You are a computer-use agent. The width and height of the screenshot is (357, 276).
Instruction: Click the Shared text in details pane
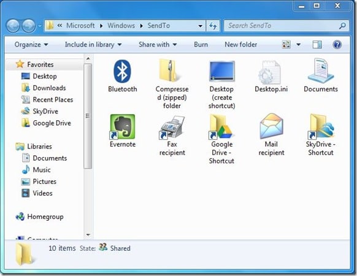pos(120,248)
